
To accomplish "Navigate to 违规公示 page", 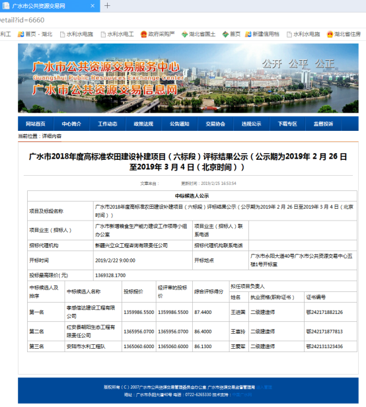I will (252, 124).
